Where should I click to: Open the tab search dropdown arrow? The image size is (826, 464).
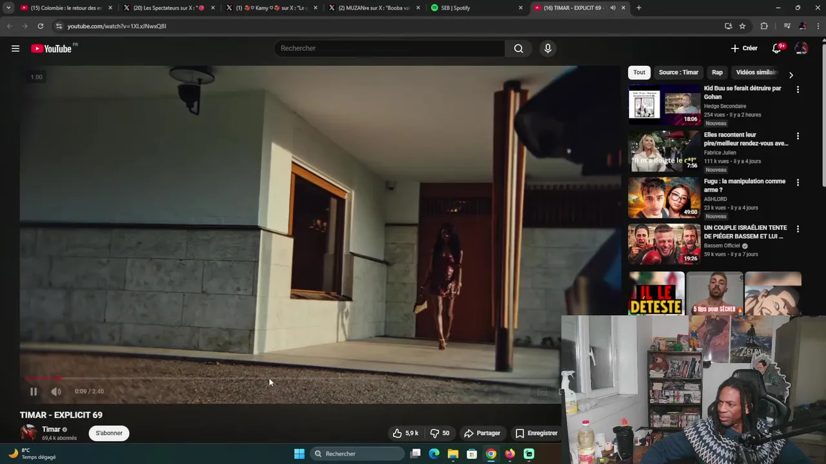tap(8, 8)
